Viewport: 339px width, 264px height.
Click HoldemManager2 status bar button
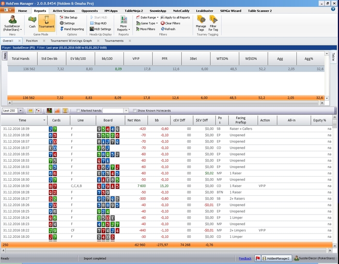(277, 258)
